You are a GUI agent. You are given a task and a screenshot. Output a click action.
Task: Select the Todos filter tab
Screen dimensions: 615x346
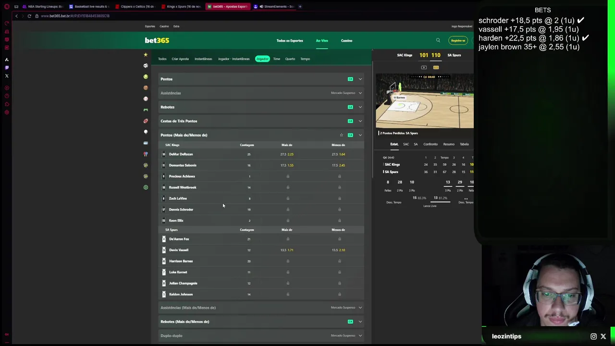point(162,59)
